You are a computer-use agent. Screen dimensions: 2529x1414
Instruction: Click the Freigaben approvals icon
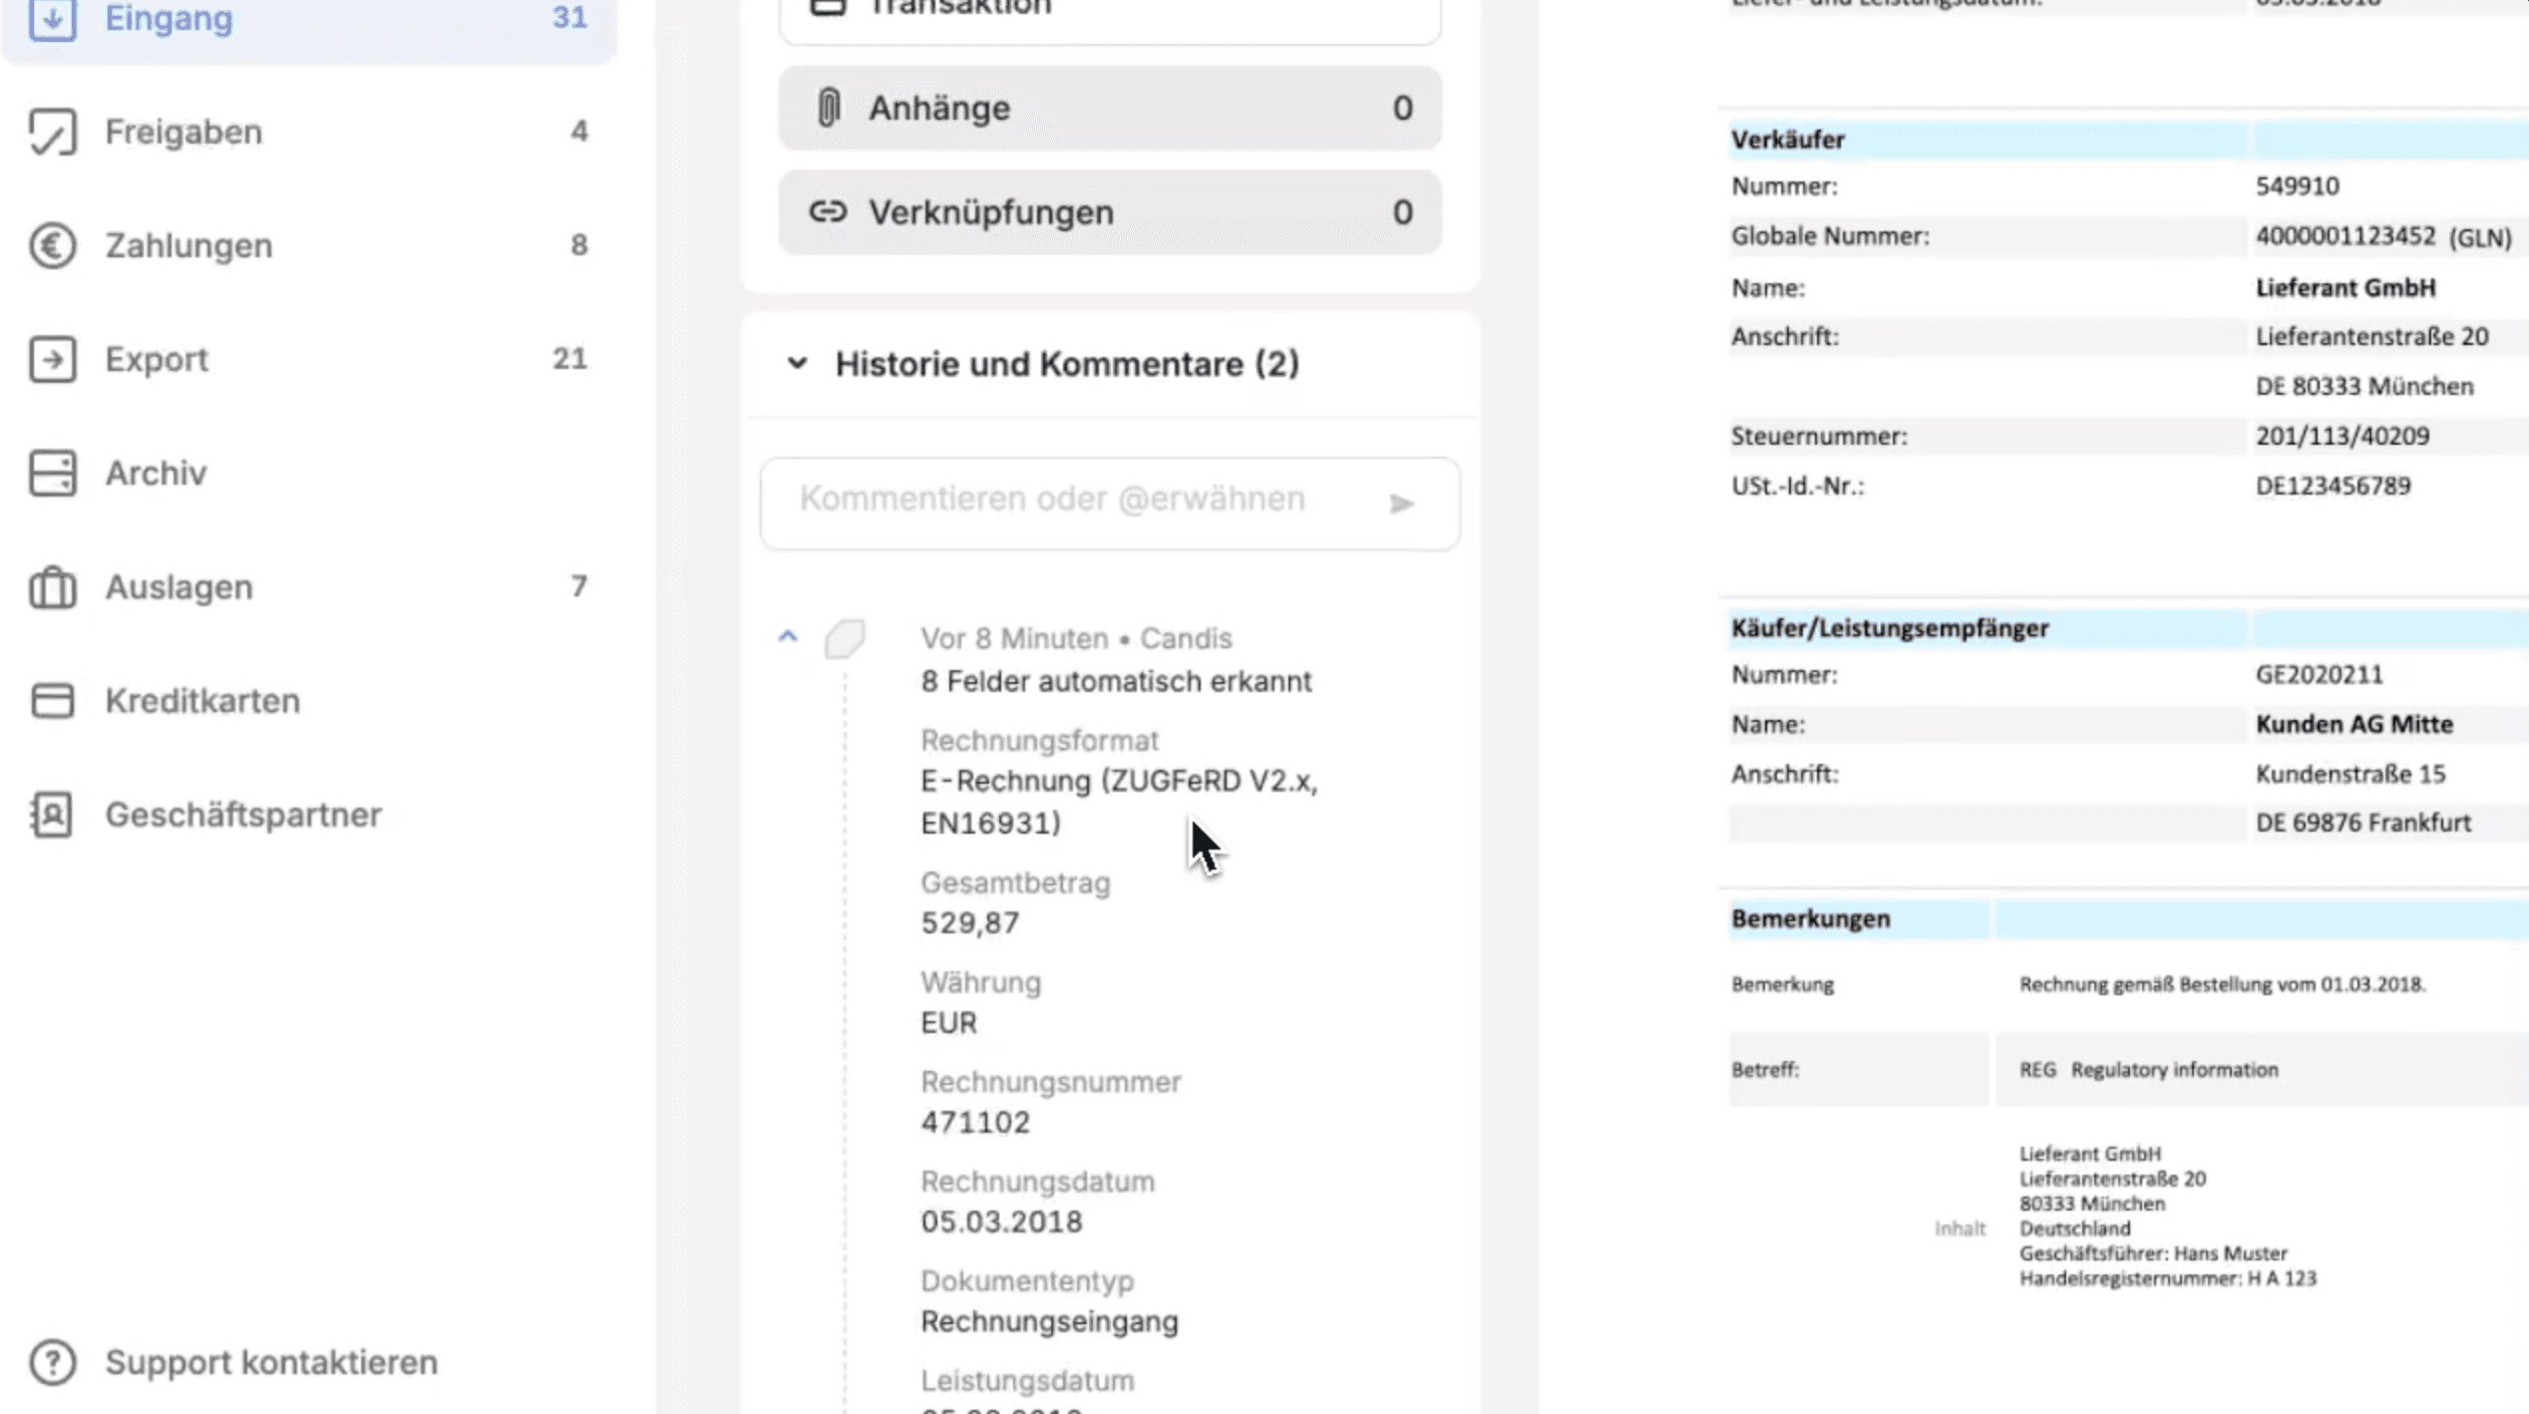[52, 132]
